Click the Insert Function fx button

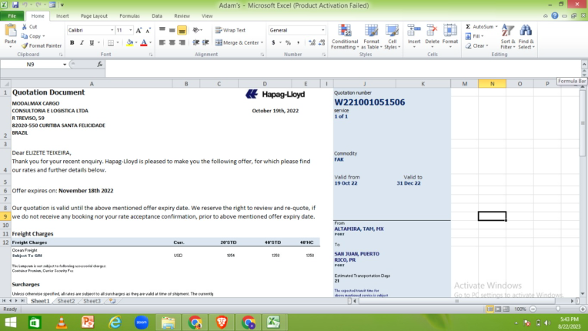(x=100, y=65)
